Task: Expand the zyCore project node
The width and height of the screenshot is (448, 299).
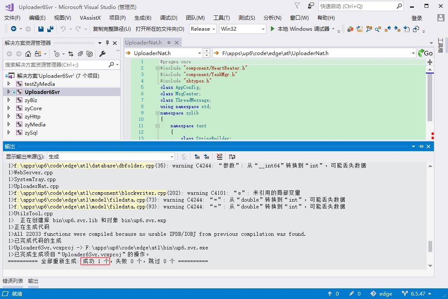Action: click(x=9, y=108)
